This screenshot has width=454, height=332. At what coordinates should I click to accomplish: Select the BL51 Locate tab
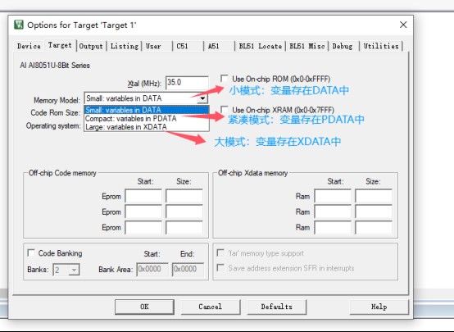pos(261,46)
